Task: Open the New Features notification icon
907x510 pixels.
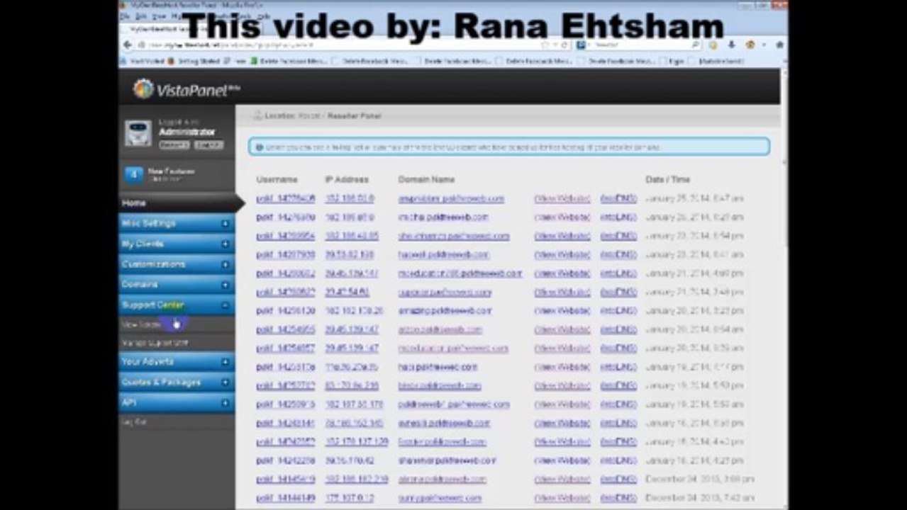Action: tap(134, 174)
